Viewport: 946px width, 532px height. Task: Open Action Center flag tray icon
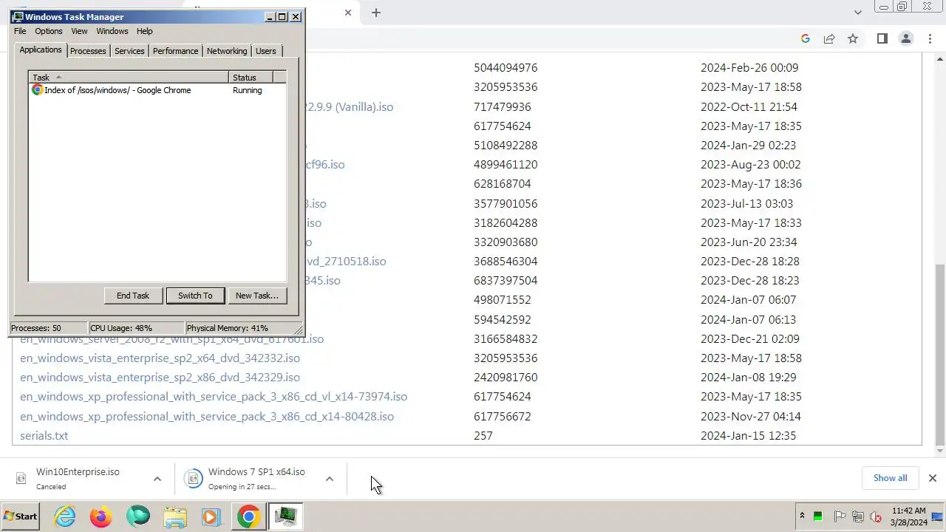pos(840,516)
